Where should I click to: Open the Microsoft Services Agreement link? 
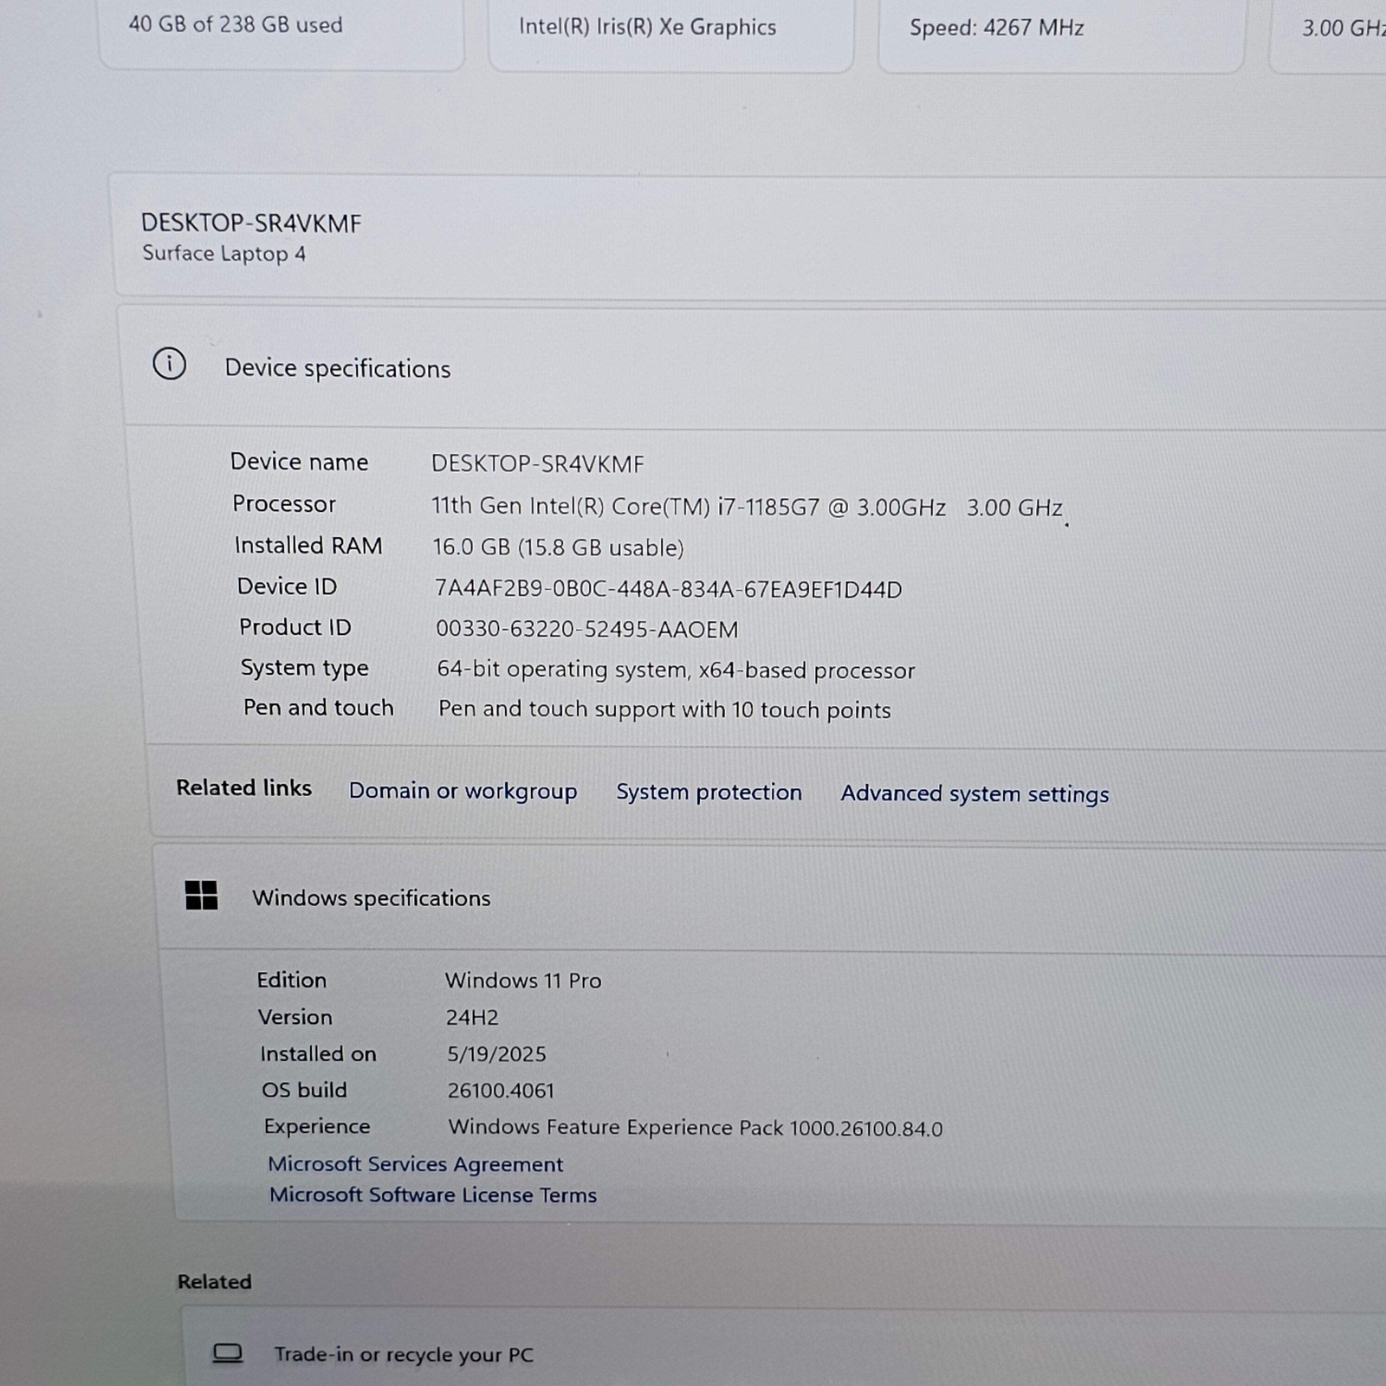[415, 1164]
